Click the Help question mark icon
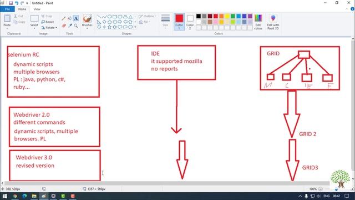The width and height of the screenshot is (355, 200). pyautogui.click(x=352, y=9)
